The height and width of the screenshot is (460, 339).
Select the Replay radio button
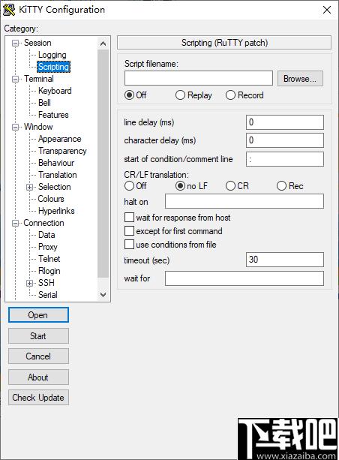[180, 95]
